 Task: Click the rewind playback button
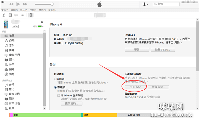[x=11, y=4]
